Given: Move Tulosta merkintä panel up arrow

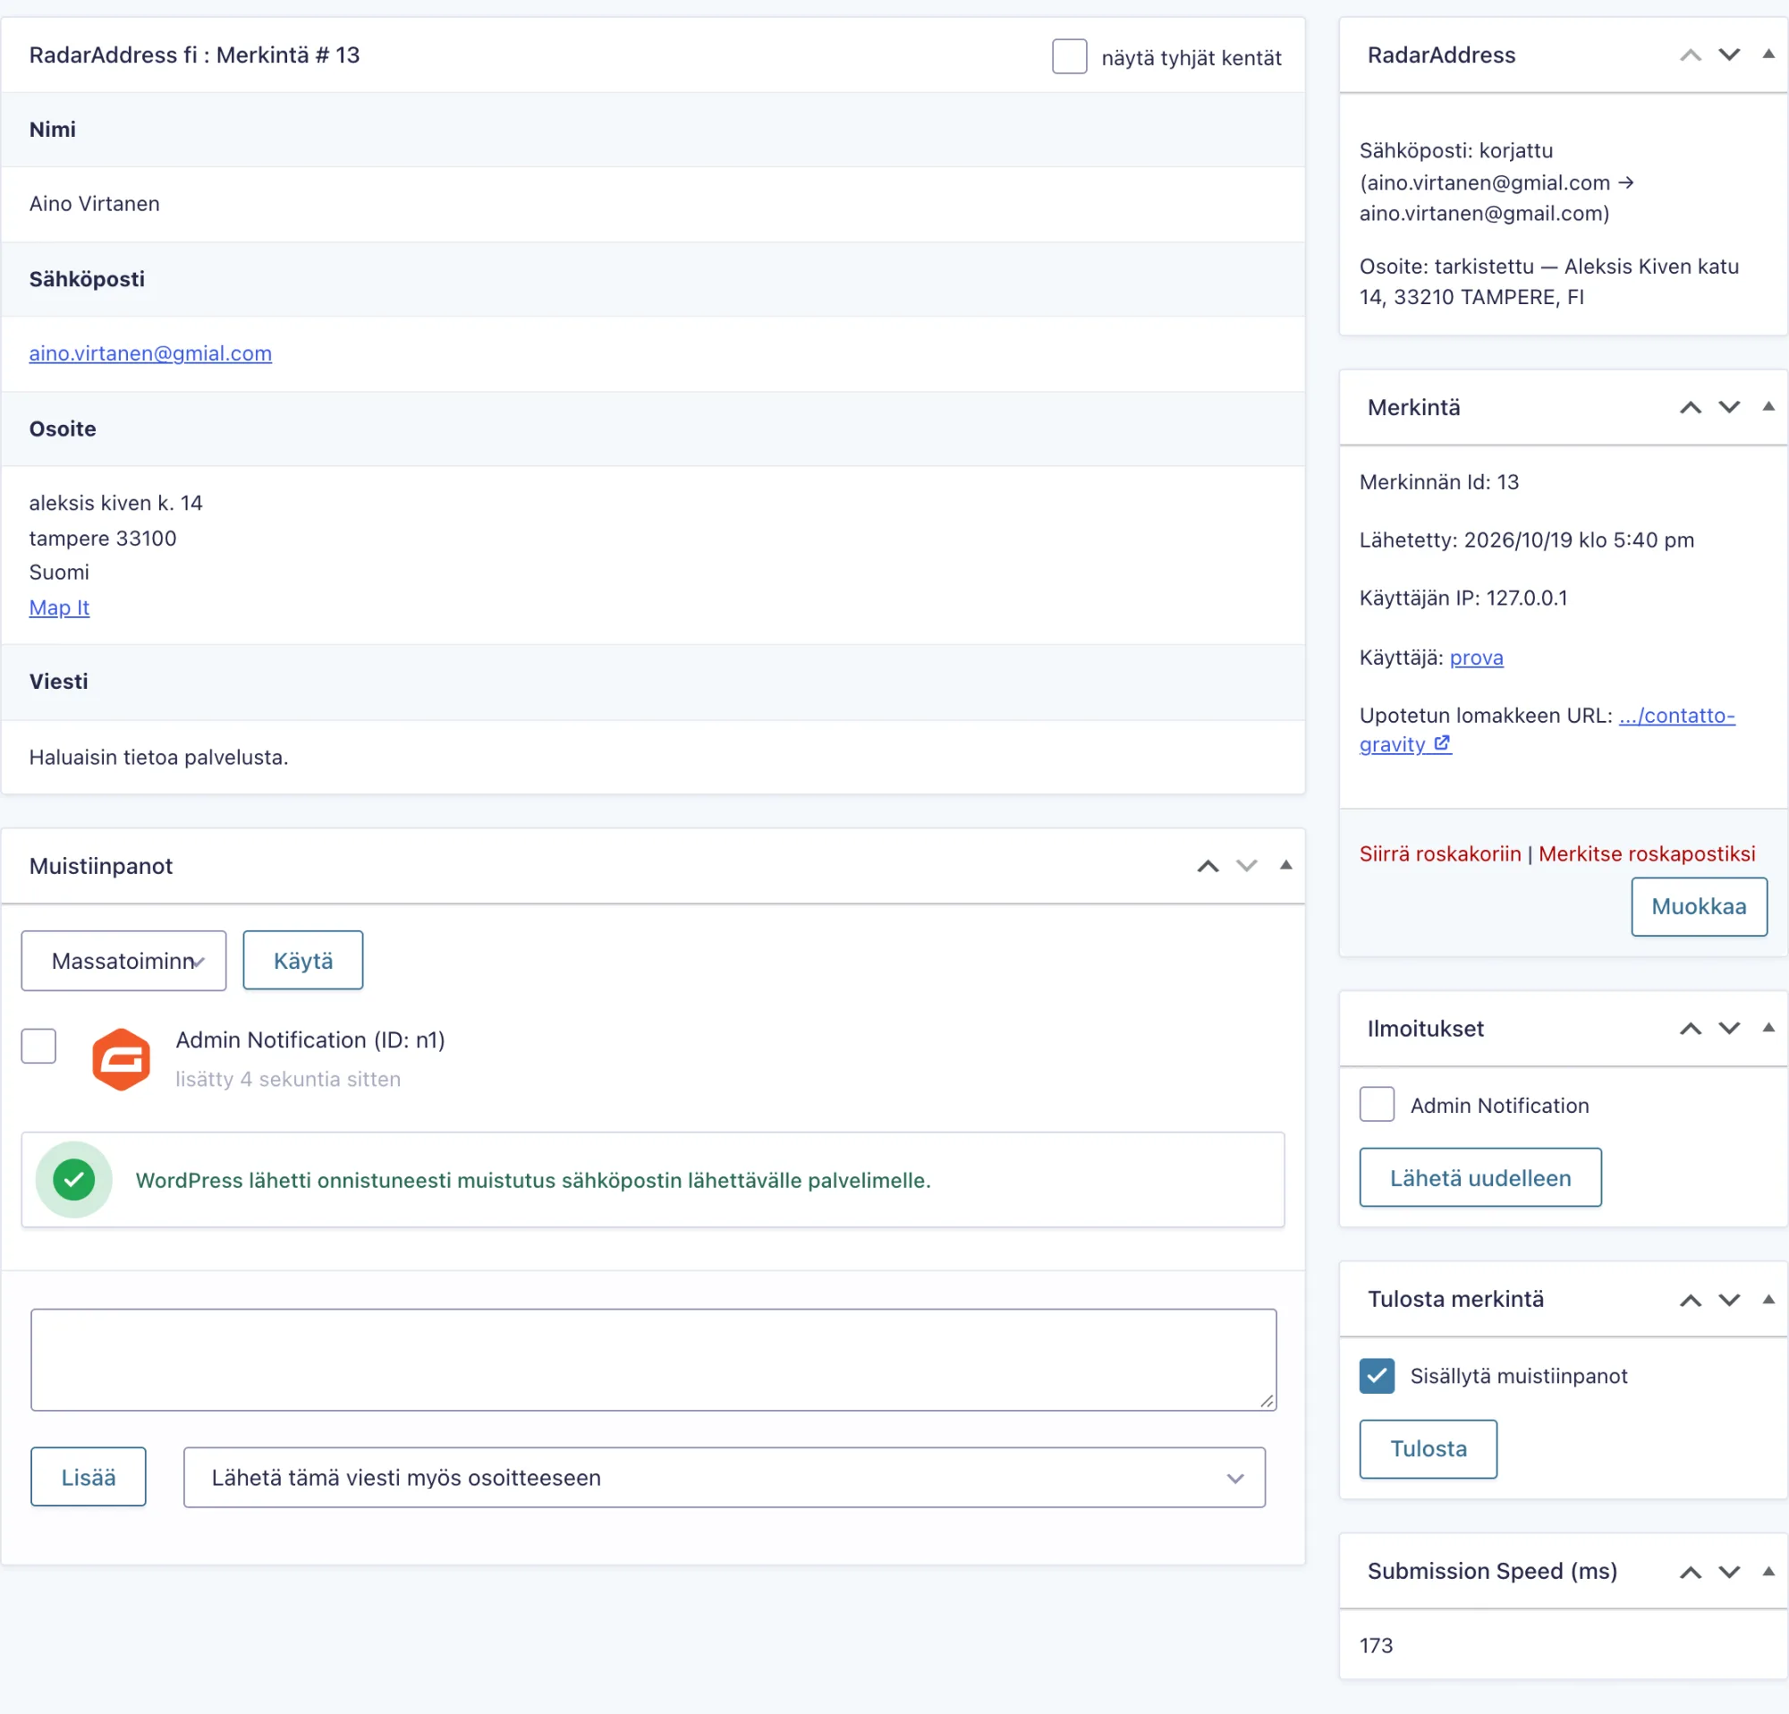Looking at the screenshot, I should point(1691,1300).
